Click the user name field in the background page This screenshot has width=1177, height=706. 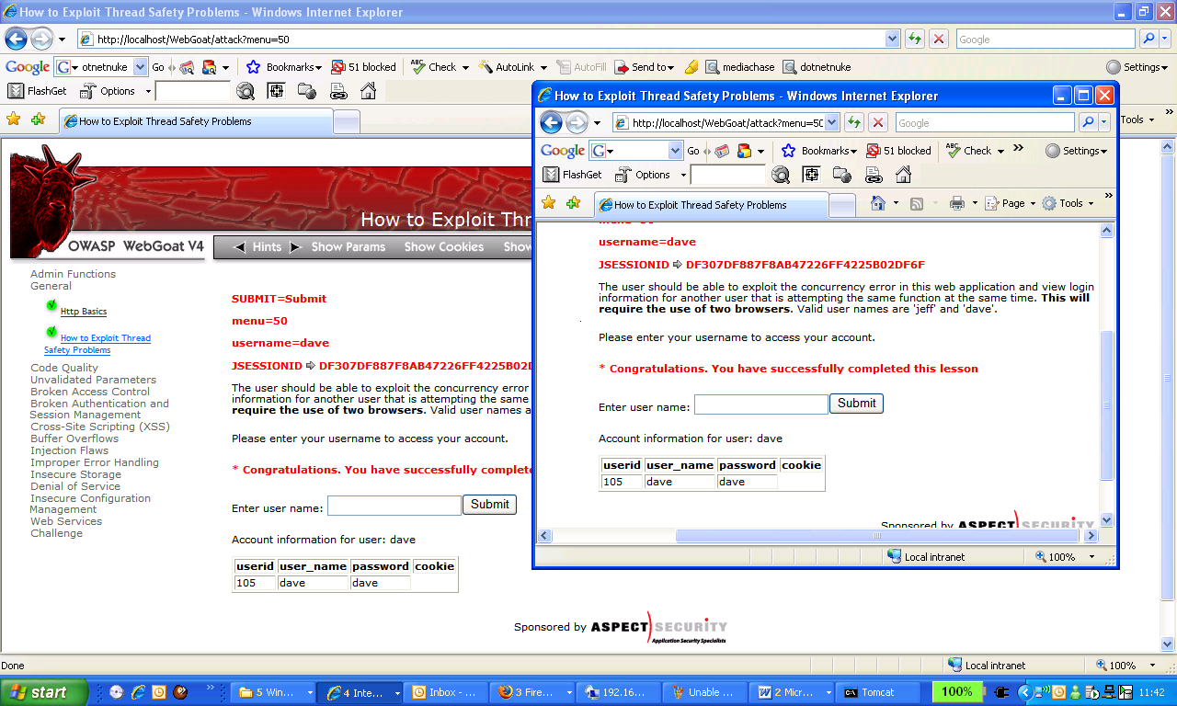(394, 506)
